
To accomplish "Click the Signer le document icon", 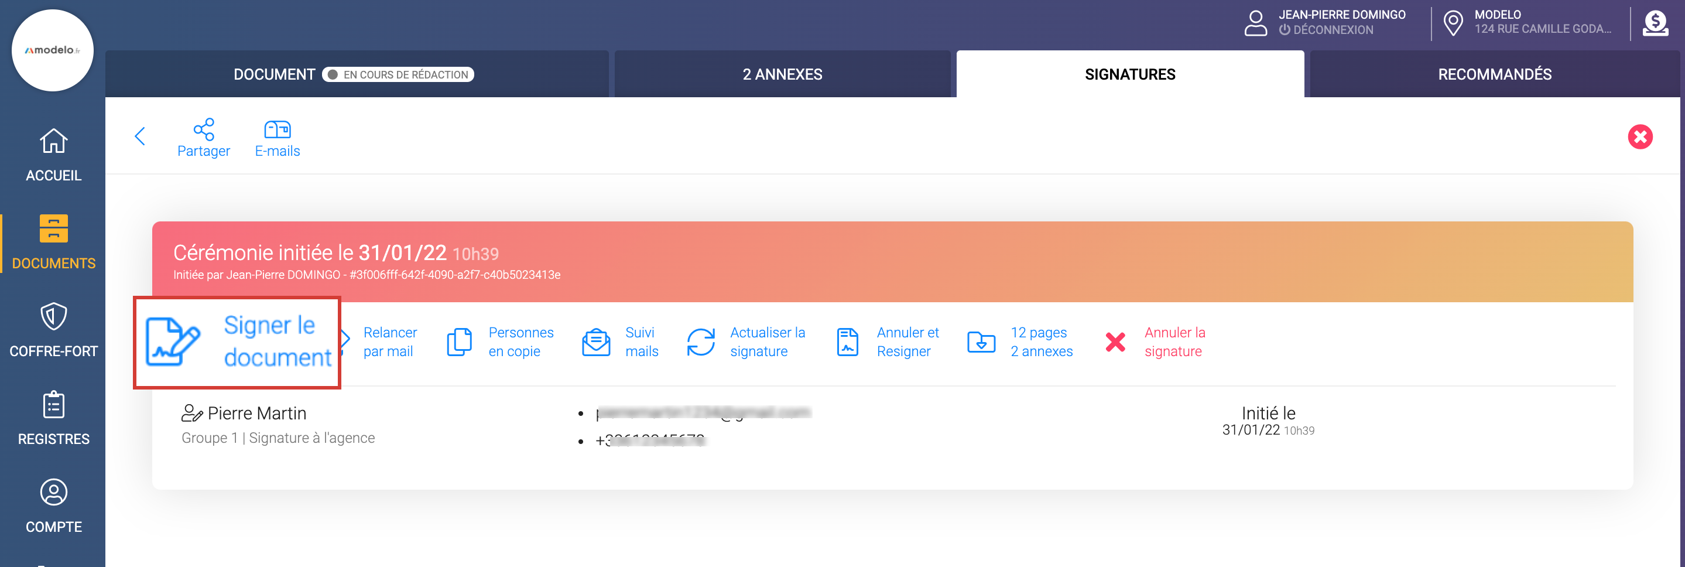I will 172,341.
